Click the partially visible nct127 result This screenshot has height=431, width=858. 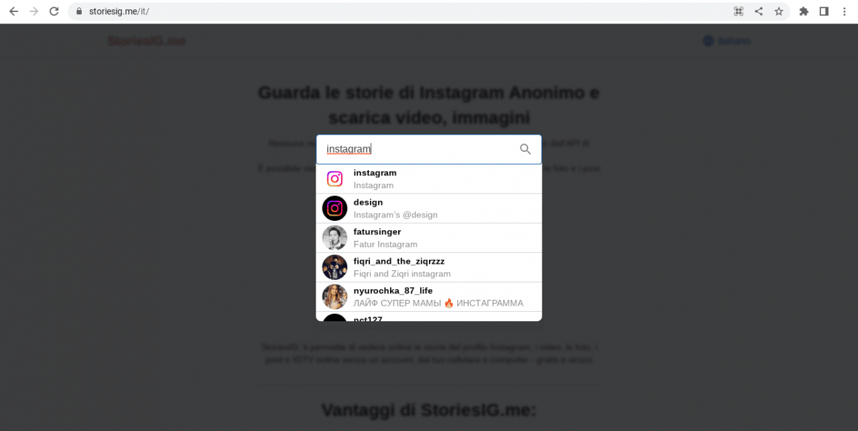[x=429, y=317]
